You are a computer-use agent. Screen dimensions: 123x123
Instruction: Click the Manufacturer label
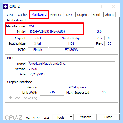click(16, 26)
